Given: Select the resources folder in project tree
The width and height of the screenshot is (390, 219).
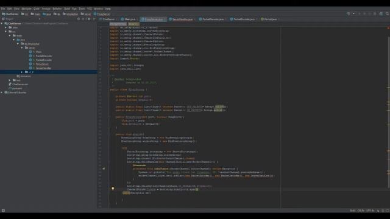Looking at the screenshot, I should pyautogui.click(x=24, y=76).
